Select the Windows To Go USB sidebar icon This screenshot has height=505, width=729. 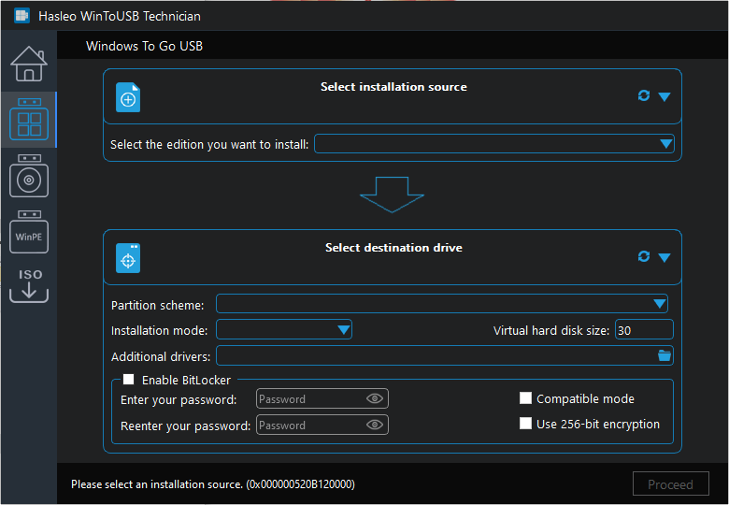[x=28, y=121]
